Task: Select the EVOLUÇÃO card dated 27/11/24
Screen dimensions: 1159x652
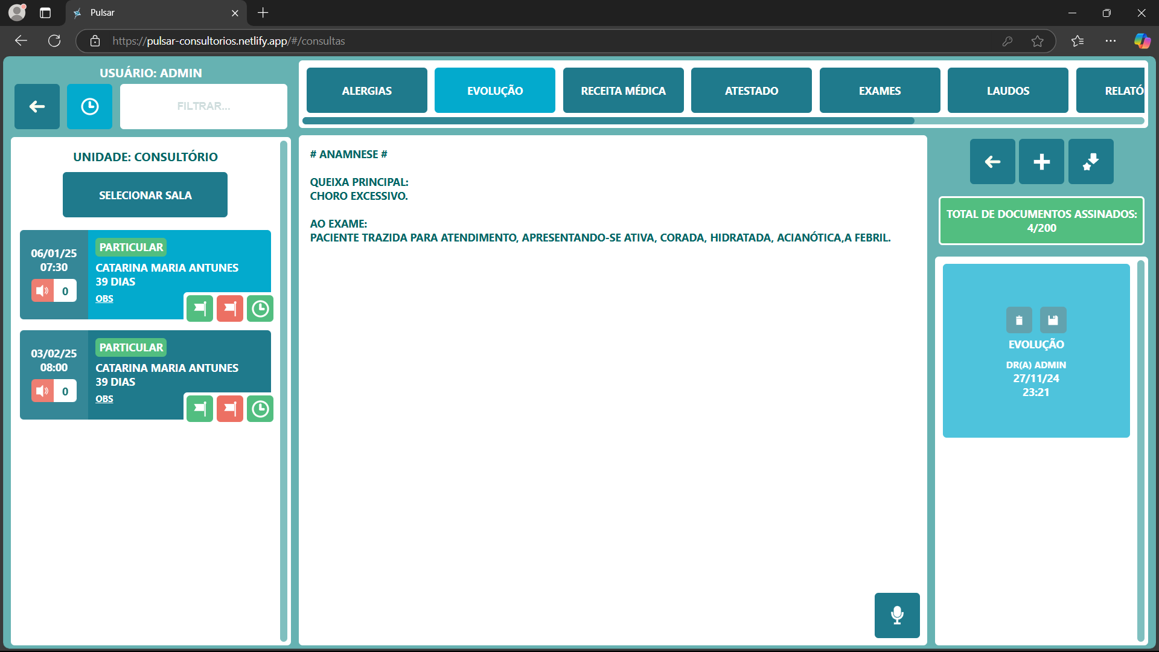Action: [1036, 351]
